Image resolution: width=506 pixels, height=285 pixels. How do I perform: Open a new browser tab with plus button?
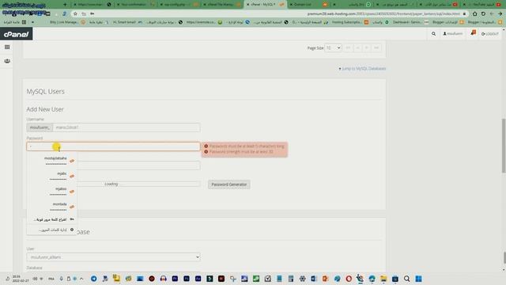(65, 5)
